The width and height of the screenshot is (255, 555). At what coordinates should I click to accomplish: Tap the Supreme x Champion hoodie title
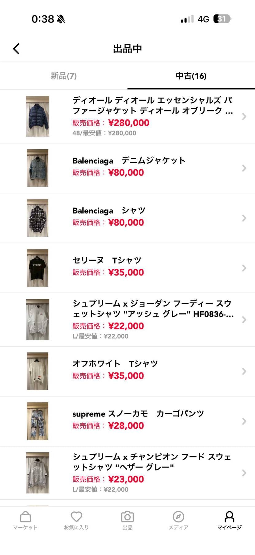pos(151,462)
